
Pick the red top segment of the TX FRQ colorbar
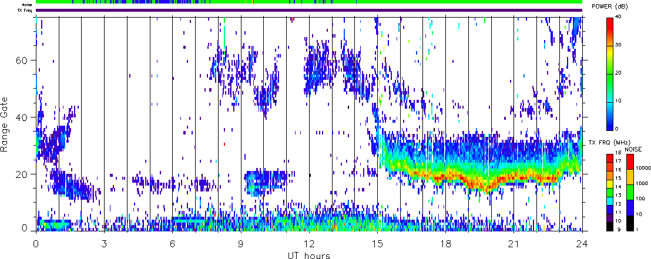coord(609,158)
